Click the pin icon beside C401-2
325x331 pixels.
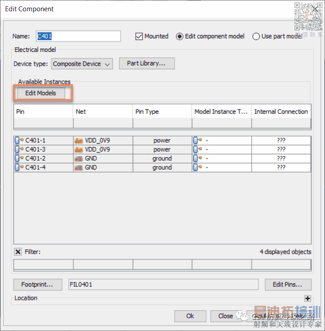tap(19, 159)
